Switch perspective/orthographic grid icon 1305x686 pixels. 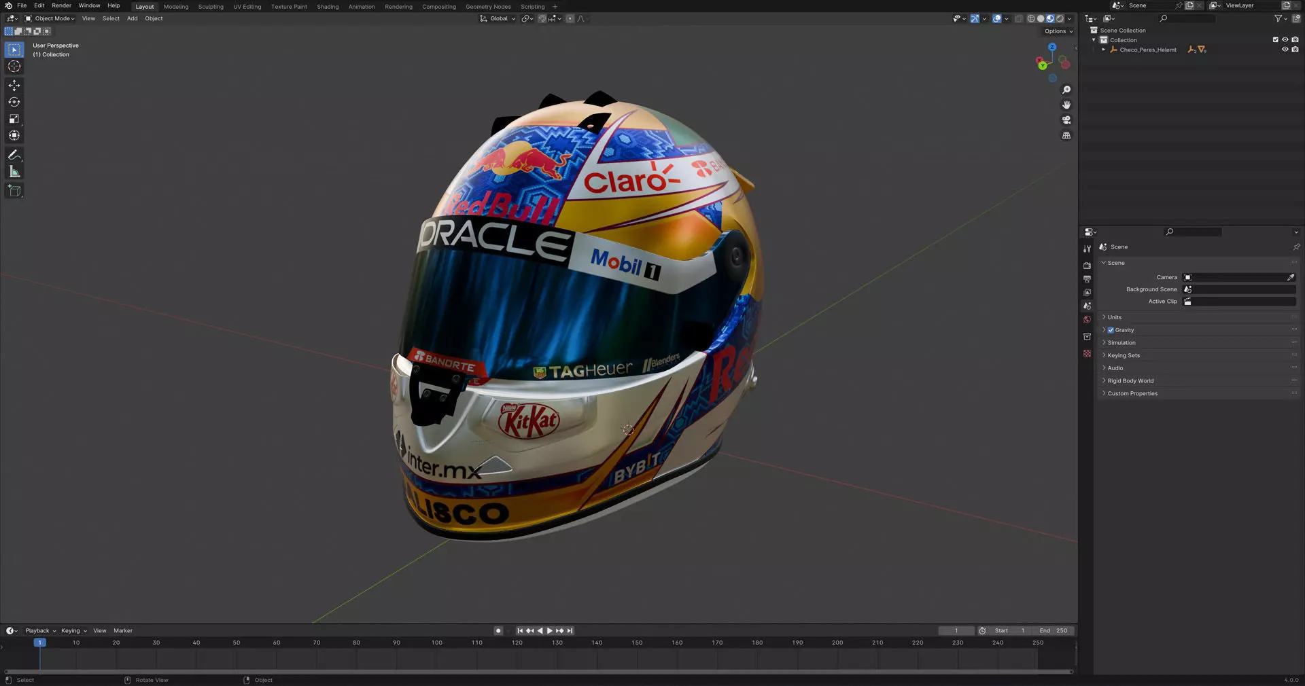(x=1066, y=135)
